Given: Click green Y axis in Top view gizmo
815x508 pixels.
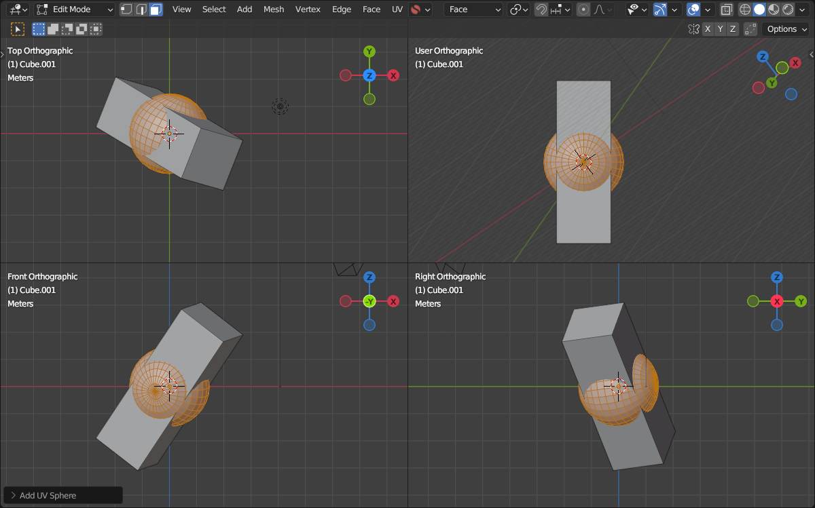Looking at the screenshot, I should pyautogui.click(x=369, y=52).
